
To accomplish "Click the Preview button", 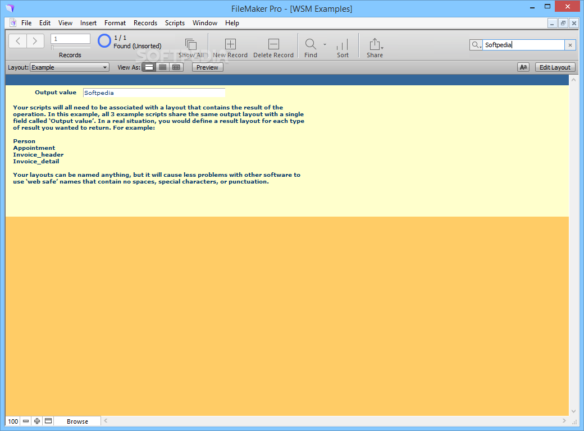I will point(207,67).
